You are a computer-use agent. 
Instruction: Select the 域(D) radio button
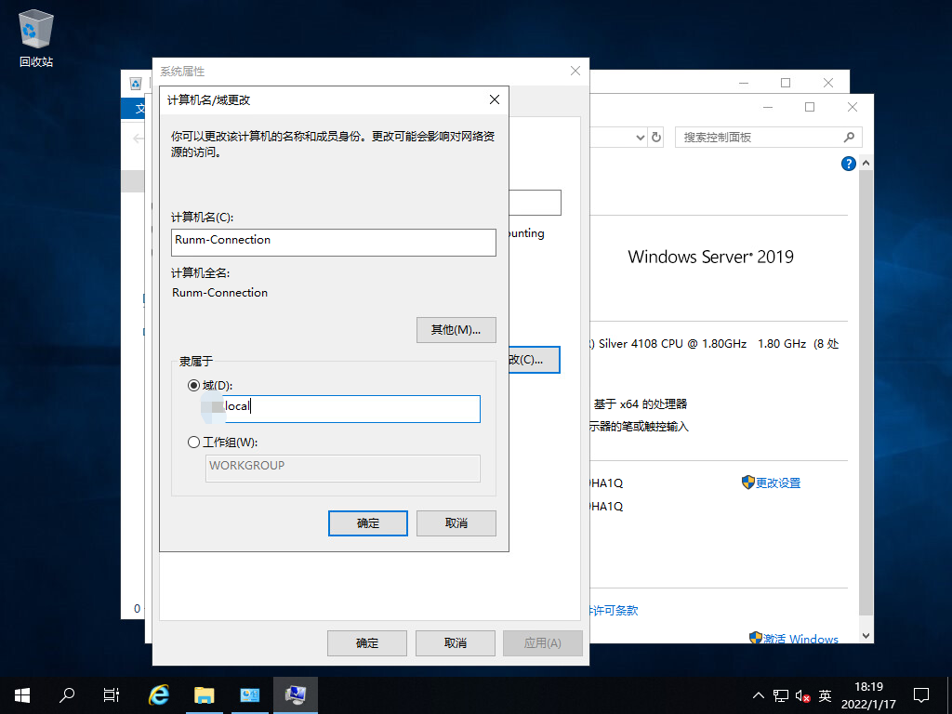(193, 385)
